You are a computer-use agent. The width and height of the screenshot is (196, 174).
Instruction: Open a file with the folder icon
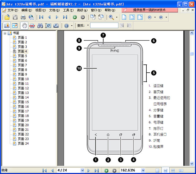(7, 17)
